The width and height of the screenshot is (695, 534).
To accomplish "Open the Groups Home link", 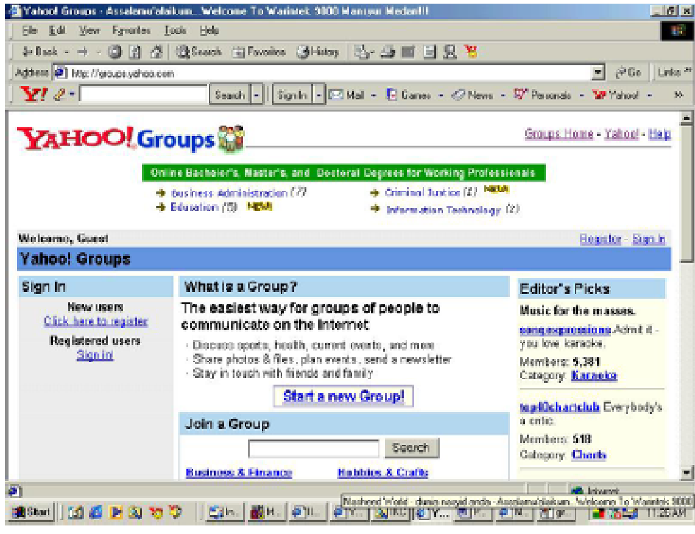I will point(559,133).
